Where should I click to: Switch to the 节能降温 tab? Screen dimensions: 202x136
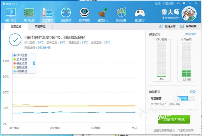click(x=40, y=27)
